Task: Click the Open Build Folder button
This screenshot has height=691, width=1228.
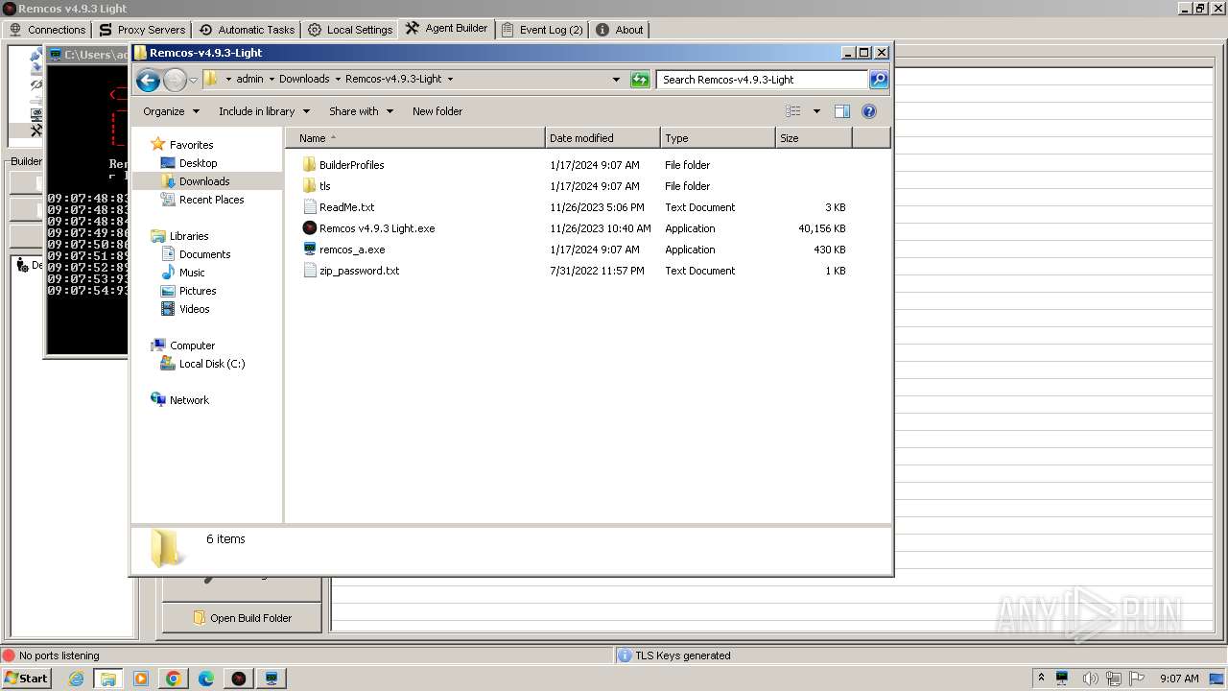Action: click(x=242, y=618)
